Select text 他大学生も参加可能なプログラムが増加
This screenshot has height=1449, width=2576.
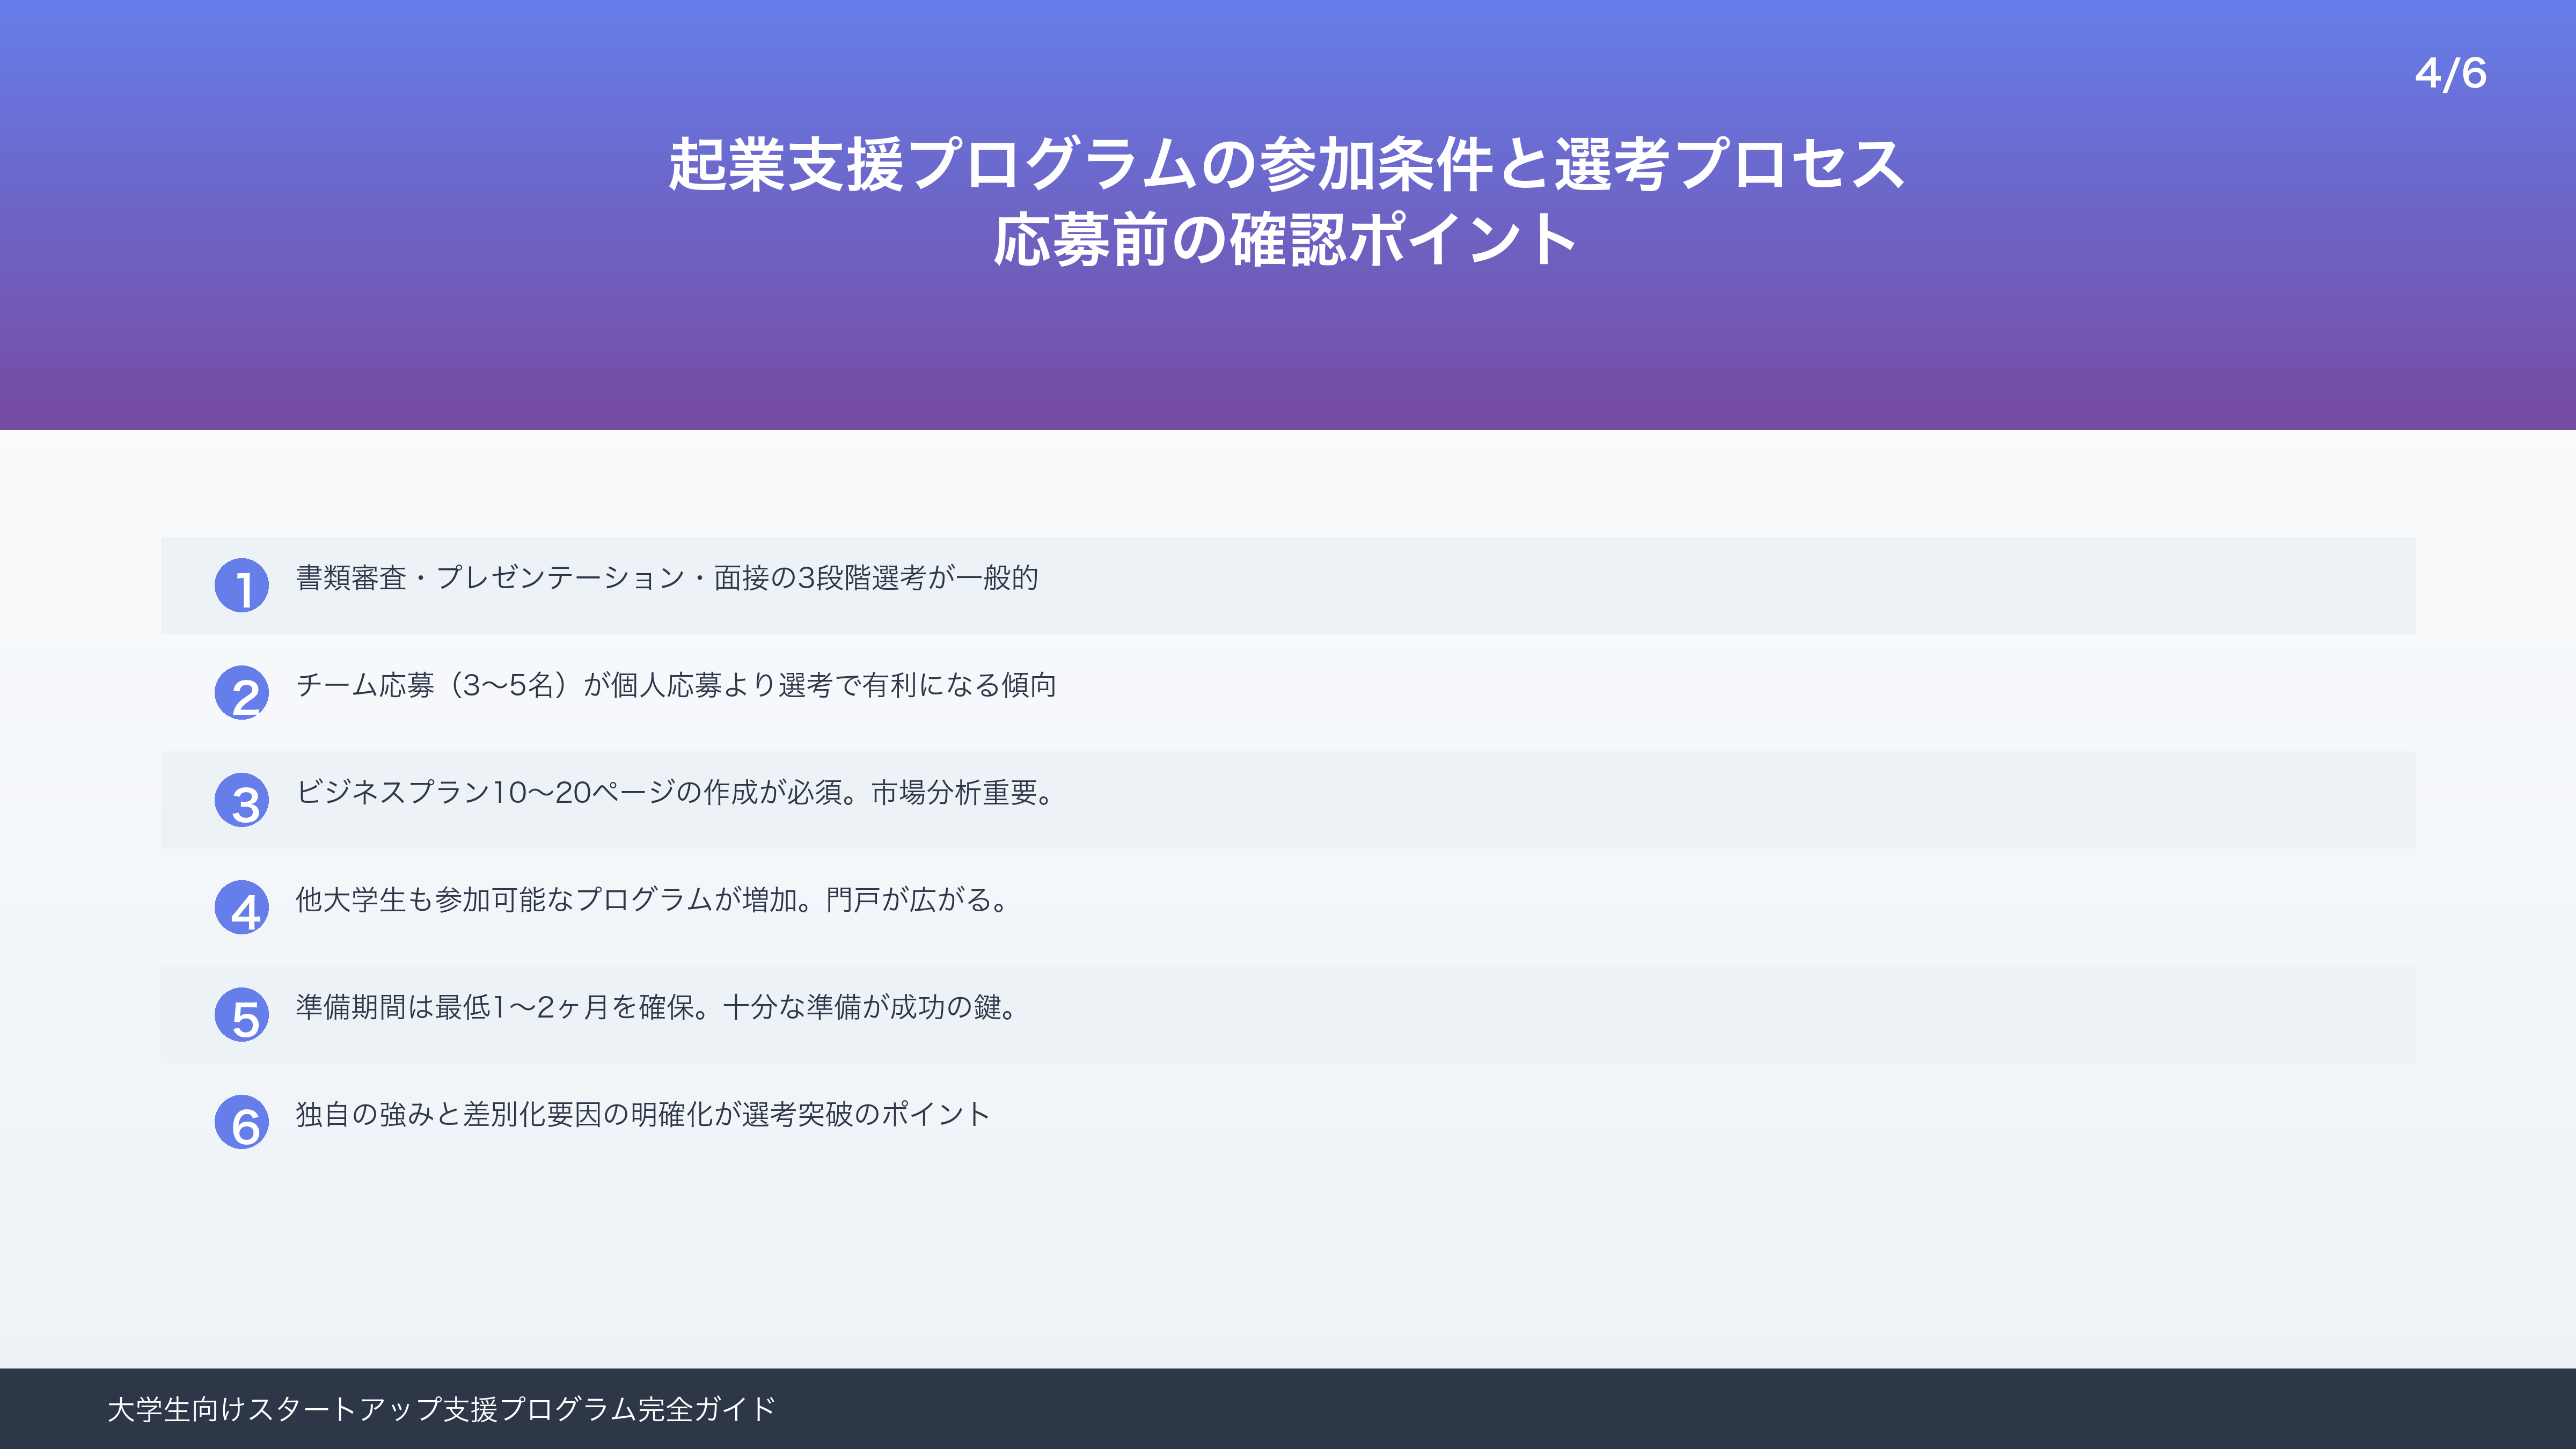pyautogui.click(x=547, y=899)
